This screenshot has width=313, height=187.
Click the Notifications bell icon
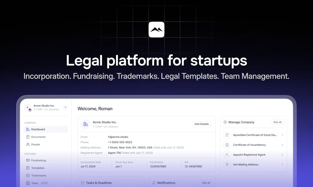point(154,183)
